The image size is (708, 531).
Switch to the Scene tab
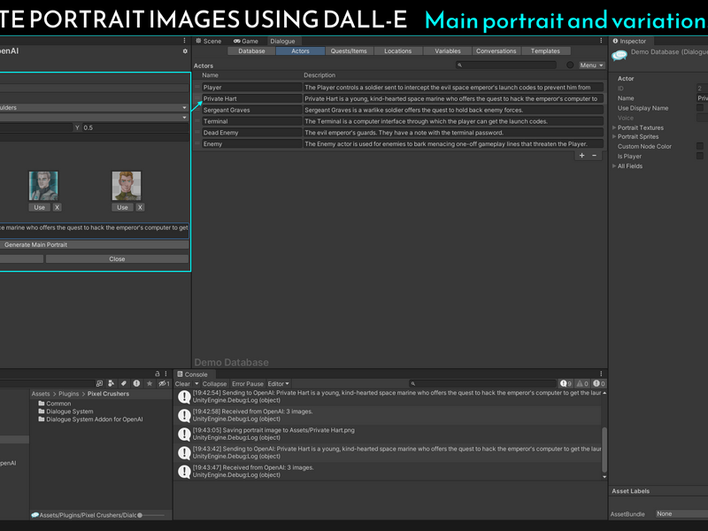click(208, 41)
